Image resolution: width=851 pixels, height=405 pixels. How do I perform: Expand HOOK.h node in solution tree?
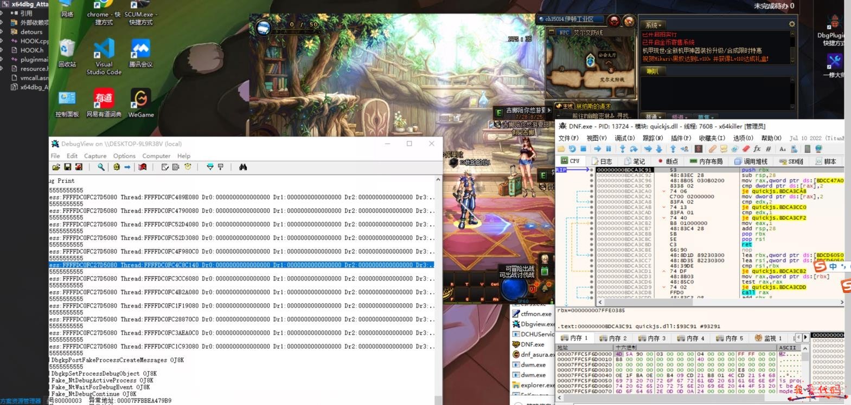(x=2, y=50)
